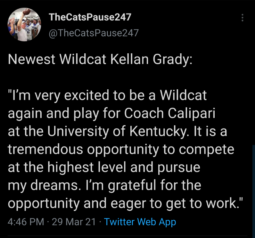Screen dimensions: 255x238
Task: Click the line "at the highest level and pursue"
Action: pos(104,168)
